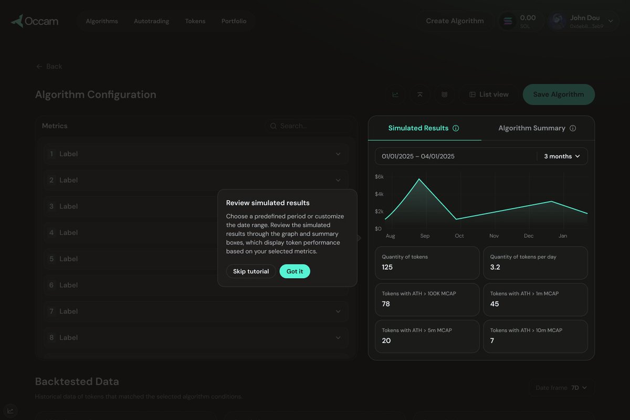
Task: Click the grid icon left of List view
Action: click(x=445, y=94)
